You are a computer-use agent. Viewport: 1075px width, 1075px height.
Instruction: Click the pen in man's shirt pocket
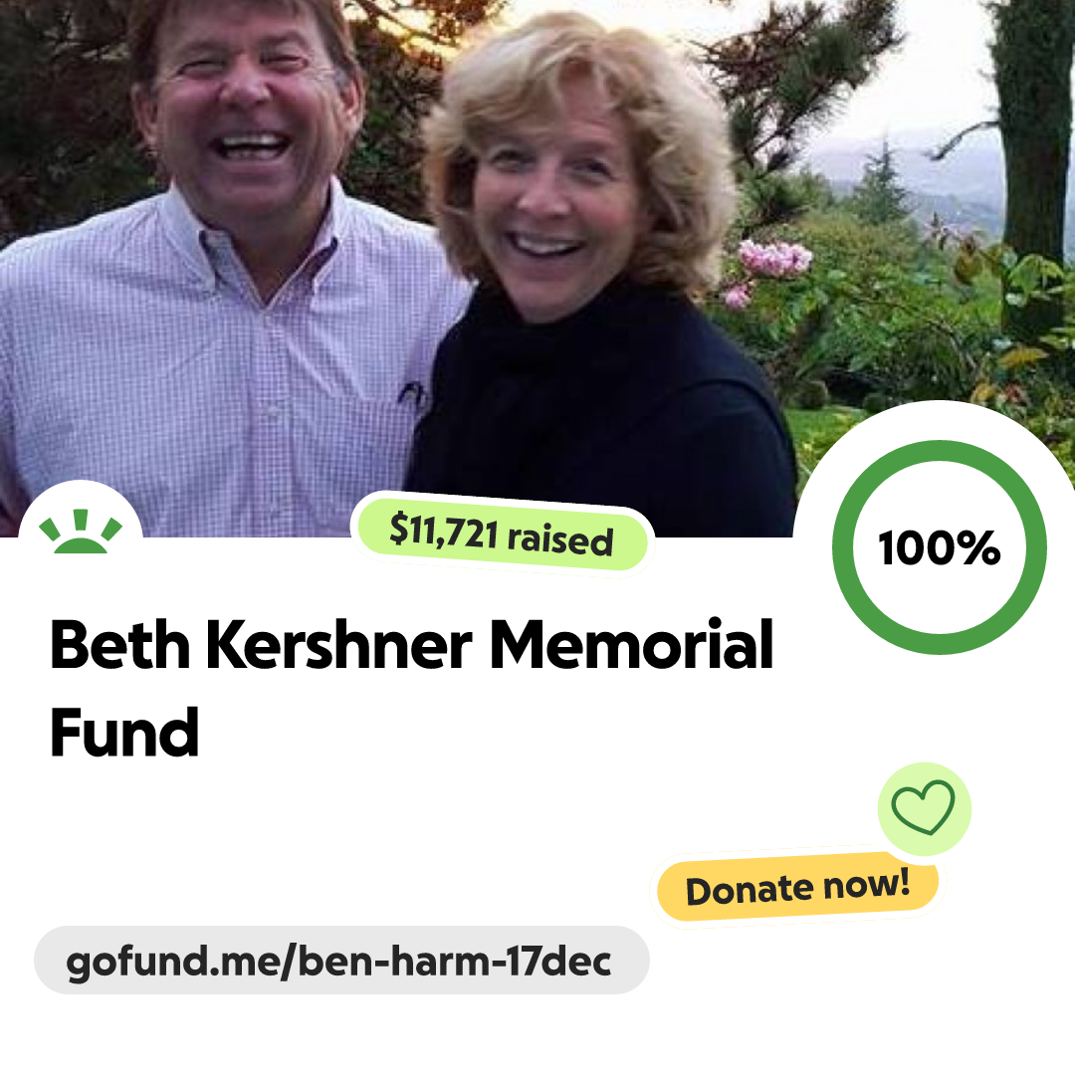point(413,394)
